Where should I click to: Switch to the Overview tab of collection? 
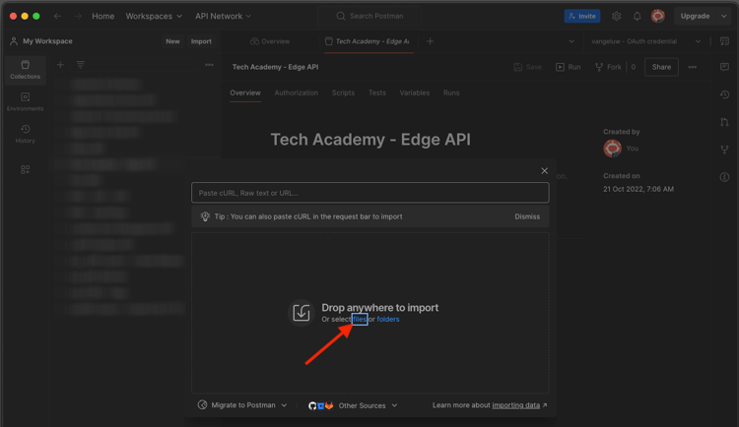point(245,92)
